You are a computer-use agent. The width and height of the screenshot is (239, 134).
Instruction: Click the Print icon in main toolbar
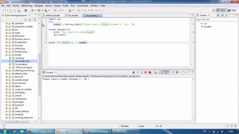[19, 10]
